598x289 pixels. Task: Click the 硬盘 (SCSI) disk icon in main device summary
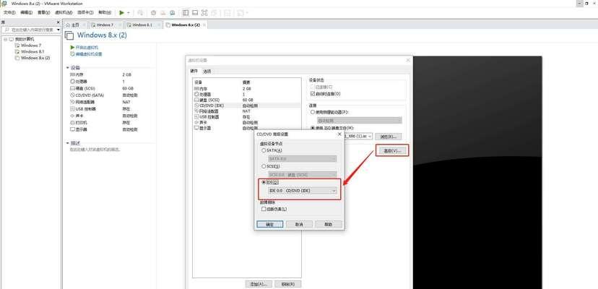point(72,88)
